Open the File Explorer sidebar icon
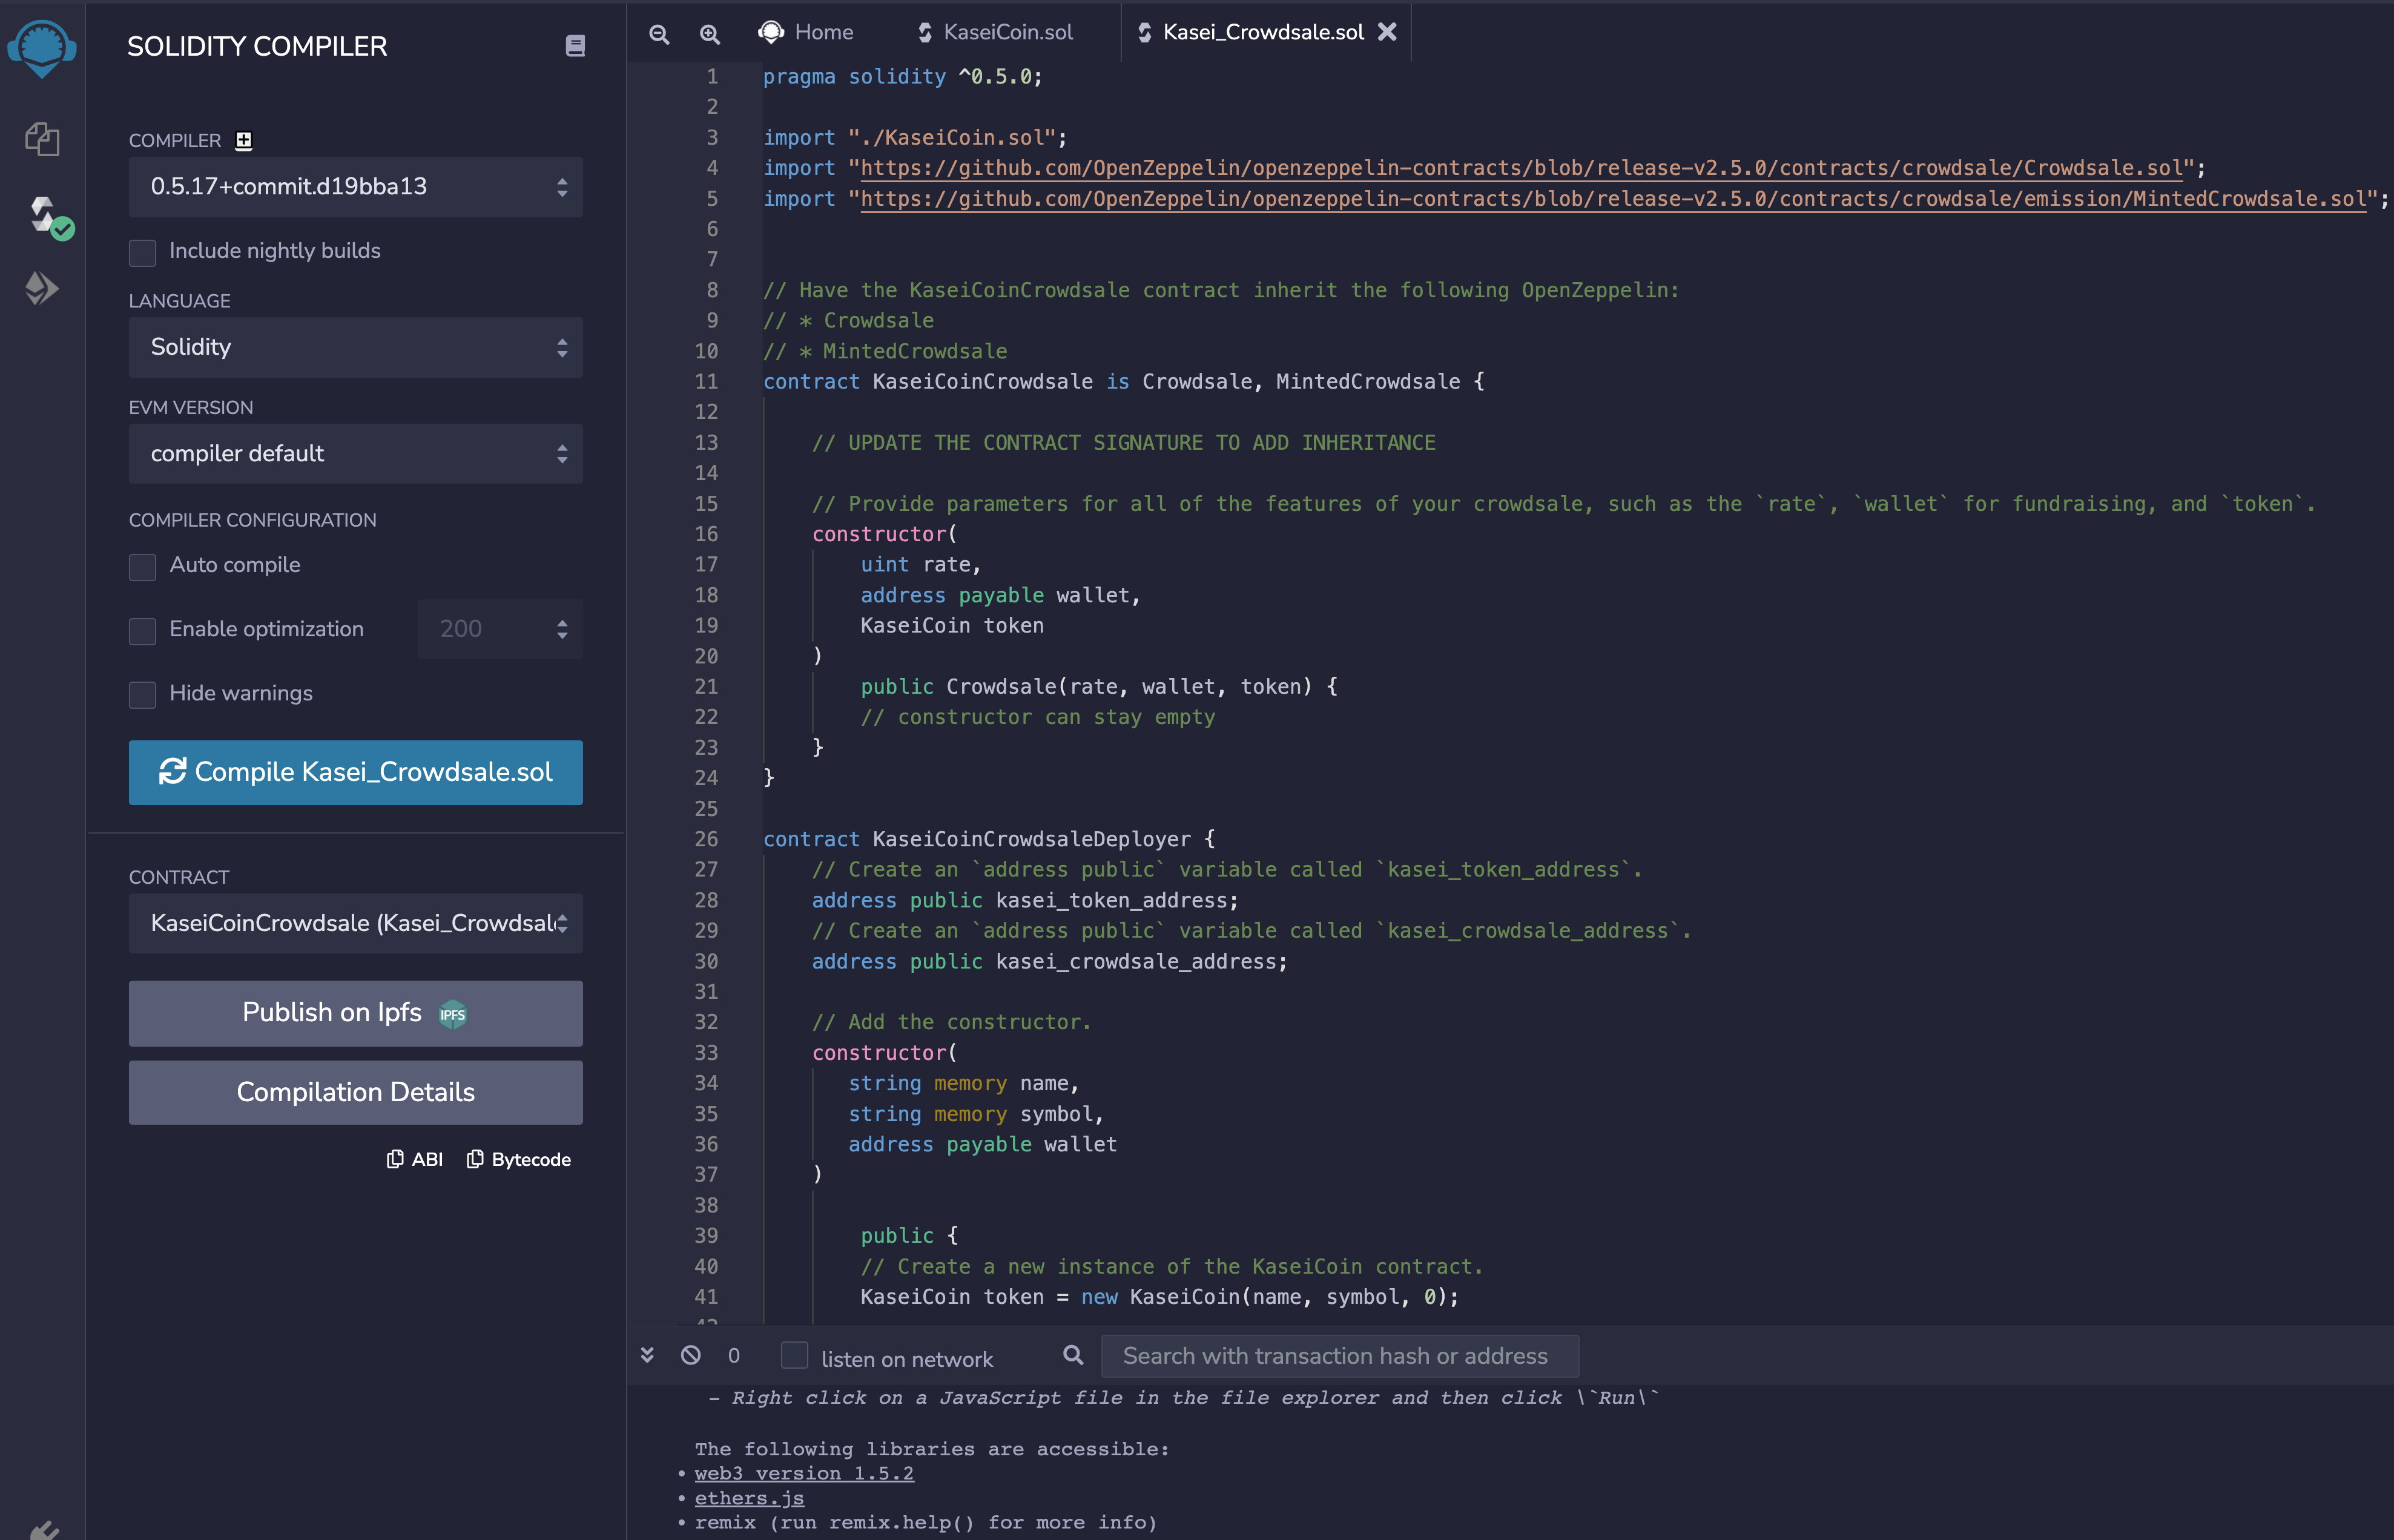The image size is (2394, 1540). [42, 139]
